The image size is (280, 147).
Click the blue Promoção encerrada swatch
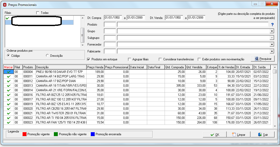93,134
